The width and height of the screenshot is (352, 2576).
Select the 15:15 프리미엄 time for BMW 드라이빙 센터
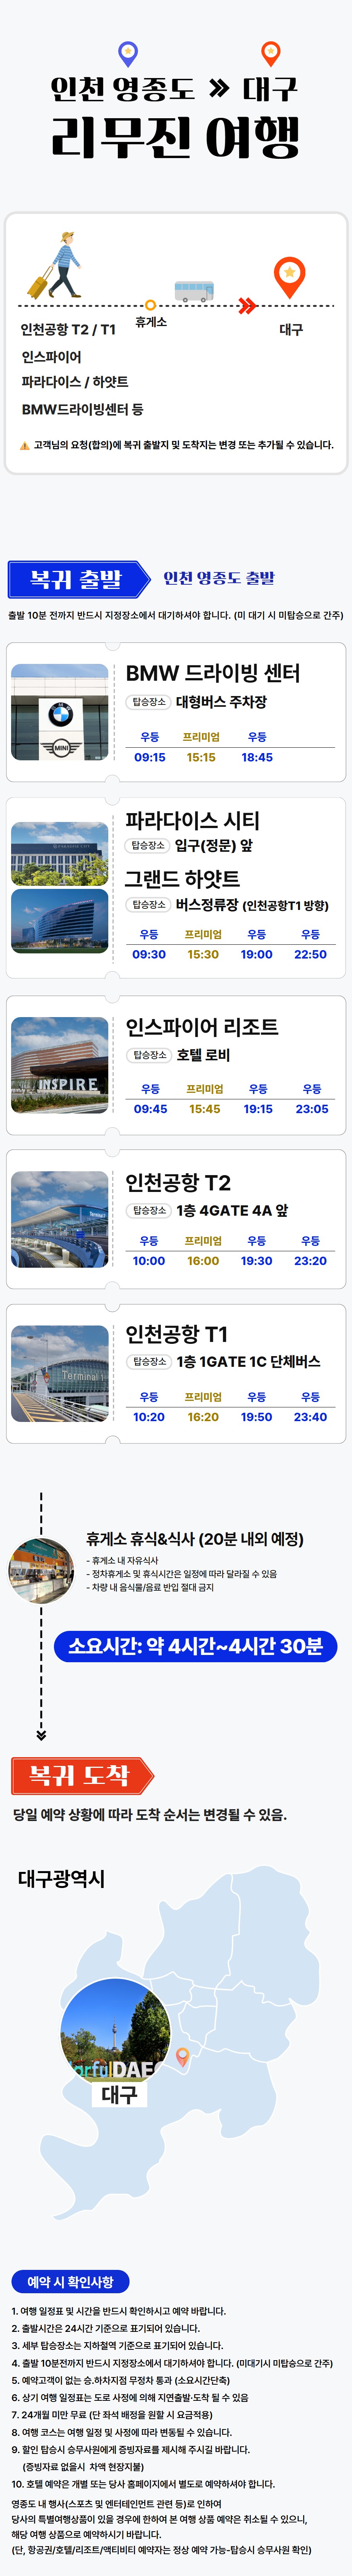tap(201, 757)
